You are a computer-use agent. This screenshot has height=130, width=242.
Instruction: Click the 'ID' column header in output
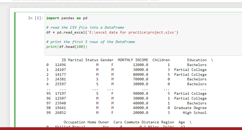tap(64, 60)
